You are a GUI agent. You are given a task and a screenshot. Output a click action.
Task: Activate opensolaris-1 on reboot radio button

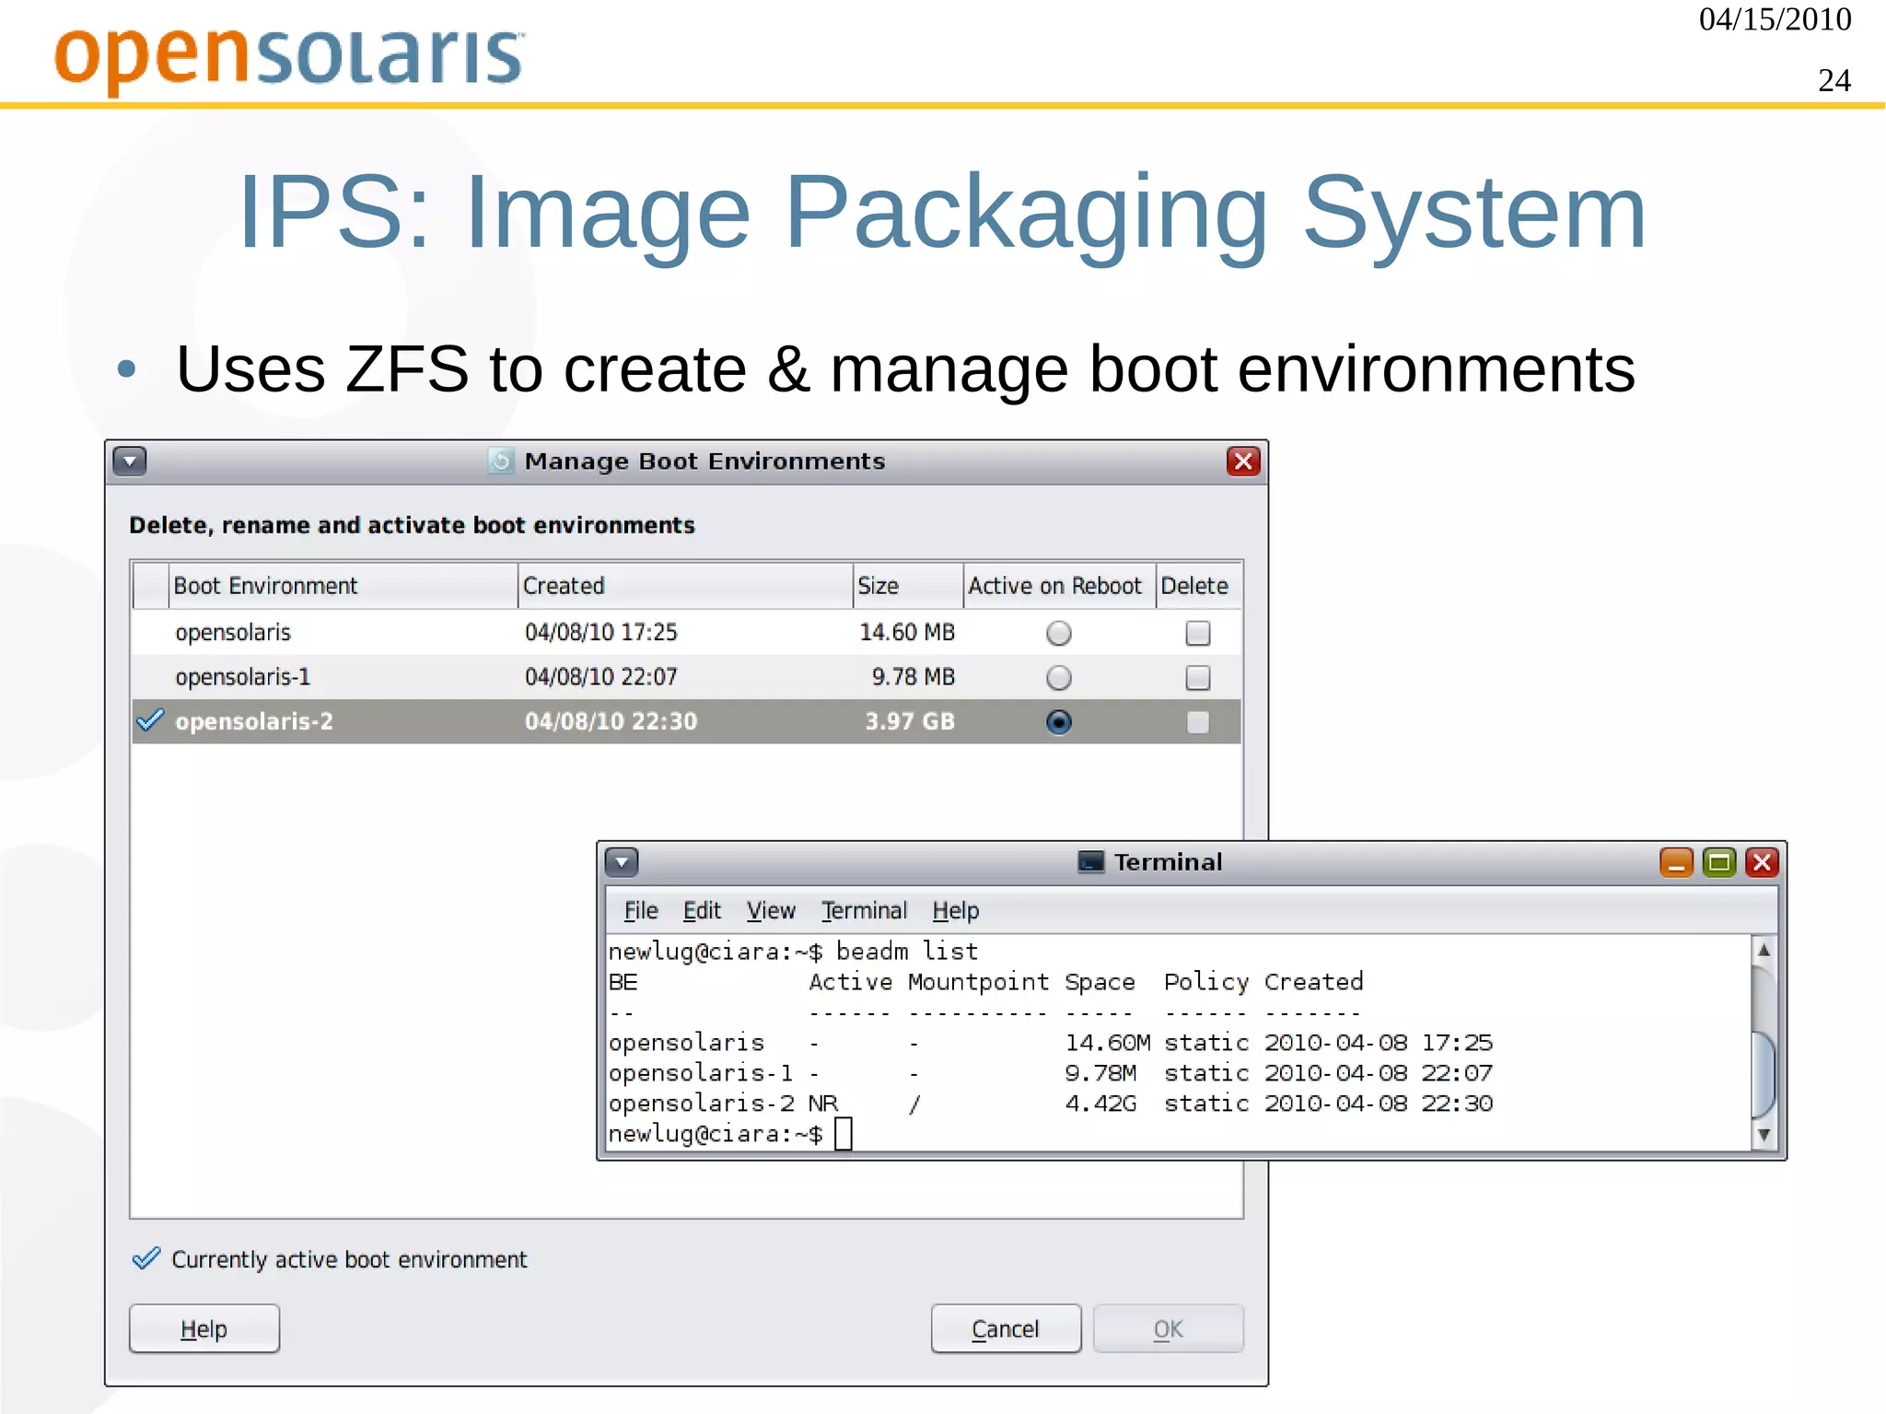[x=1059, y=678]
